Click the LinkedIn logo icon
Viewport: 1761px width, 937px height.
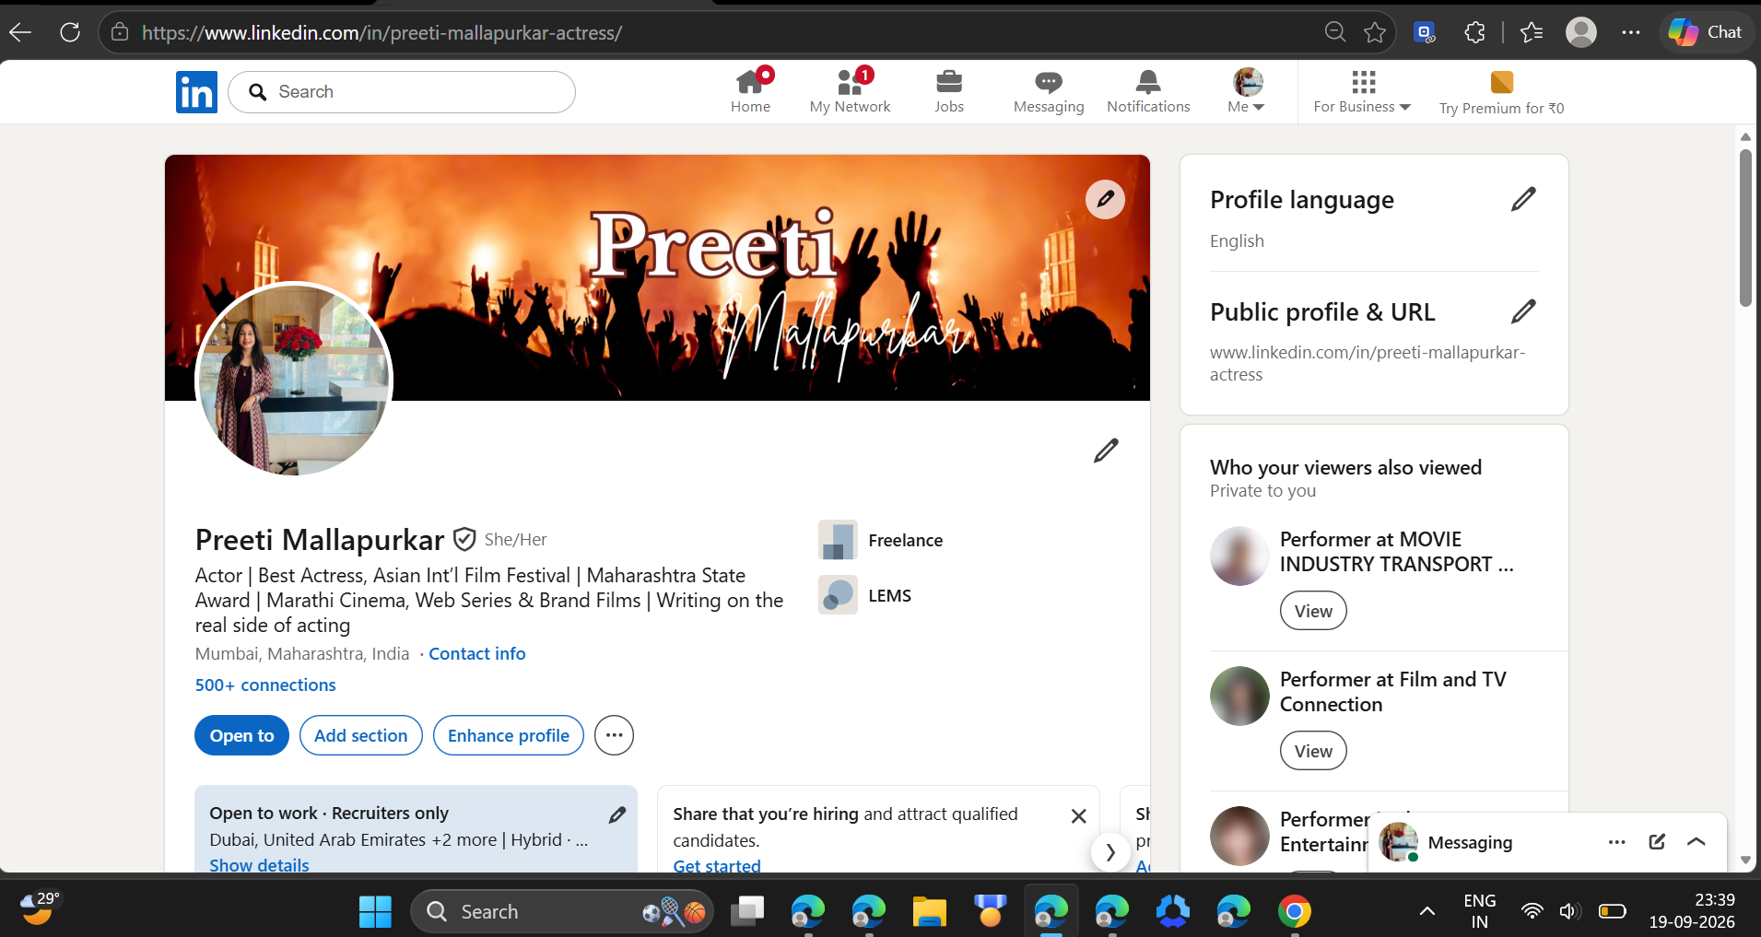coord(196,92)
